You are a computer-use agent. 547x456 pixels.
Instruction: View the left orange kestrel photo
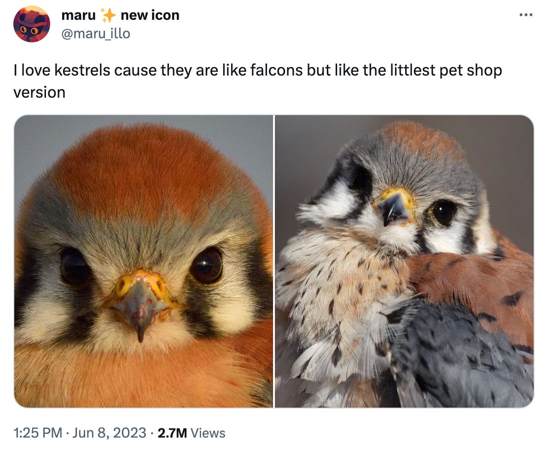tap(143, 261)
